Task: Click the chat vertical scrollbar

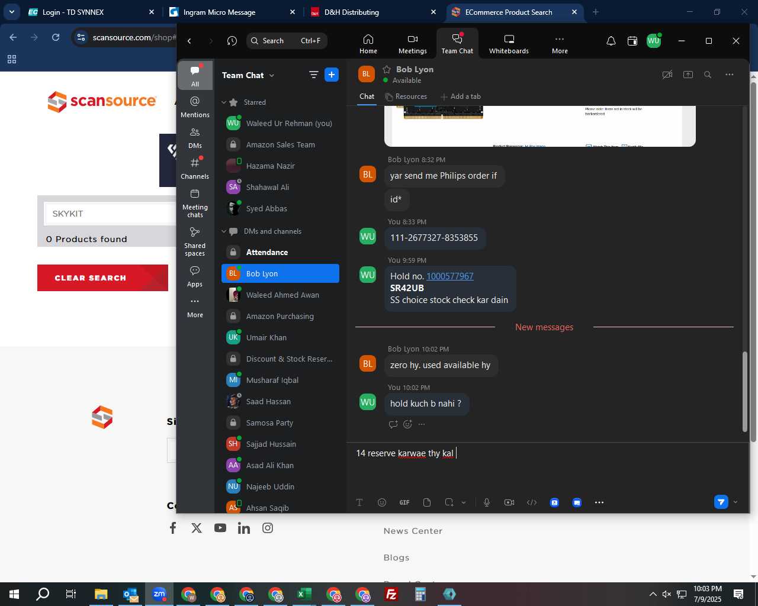Action: [x=745, y=392]
